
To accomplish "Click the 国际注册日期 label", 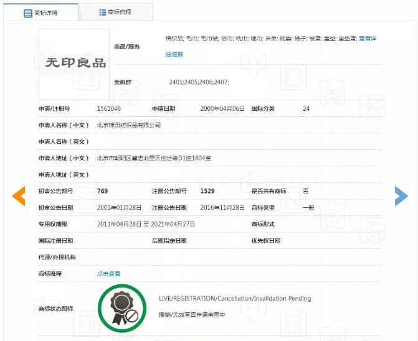I will [x=55, y=241].
